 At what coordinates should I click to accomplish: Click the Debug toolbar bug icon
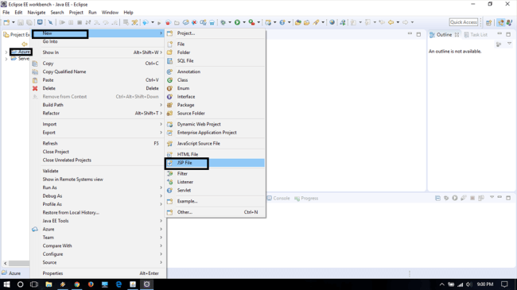(x=224, y=22)
